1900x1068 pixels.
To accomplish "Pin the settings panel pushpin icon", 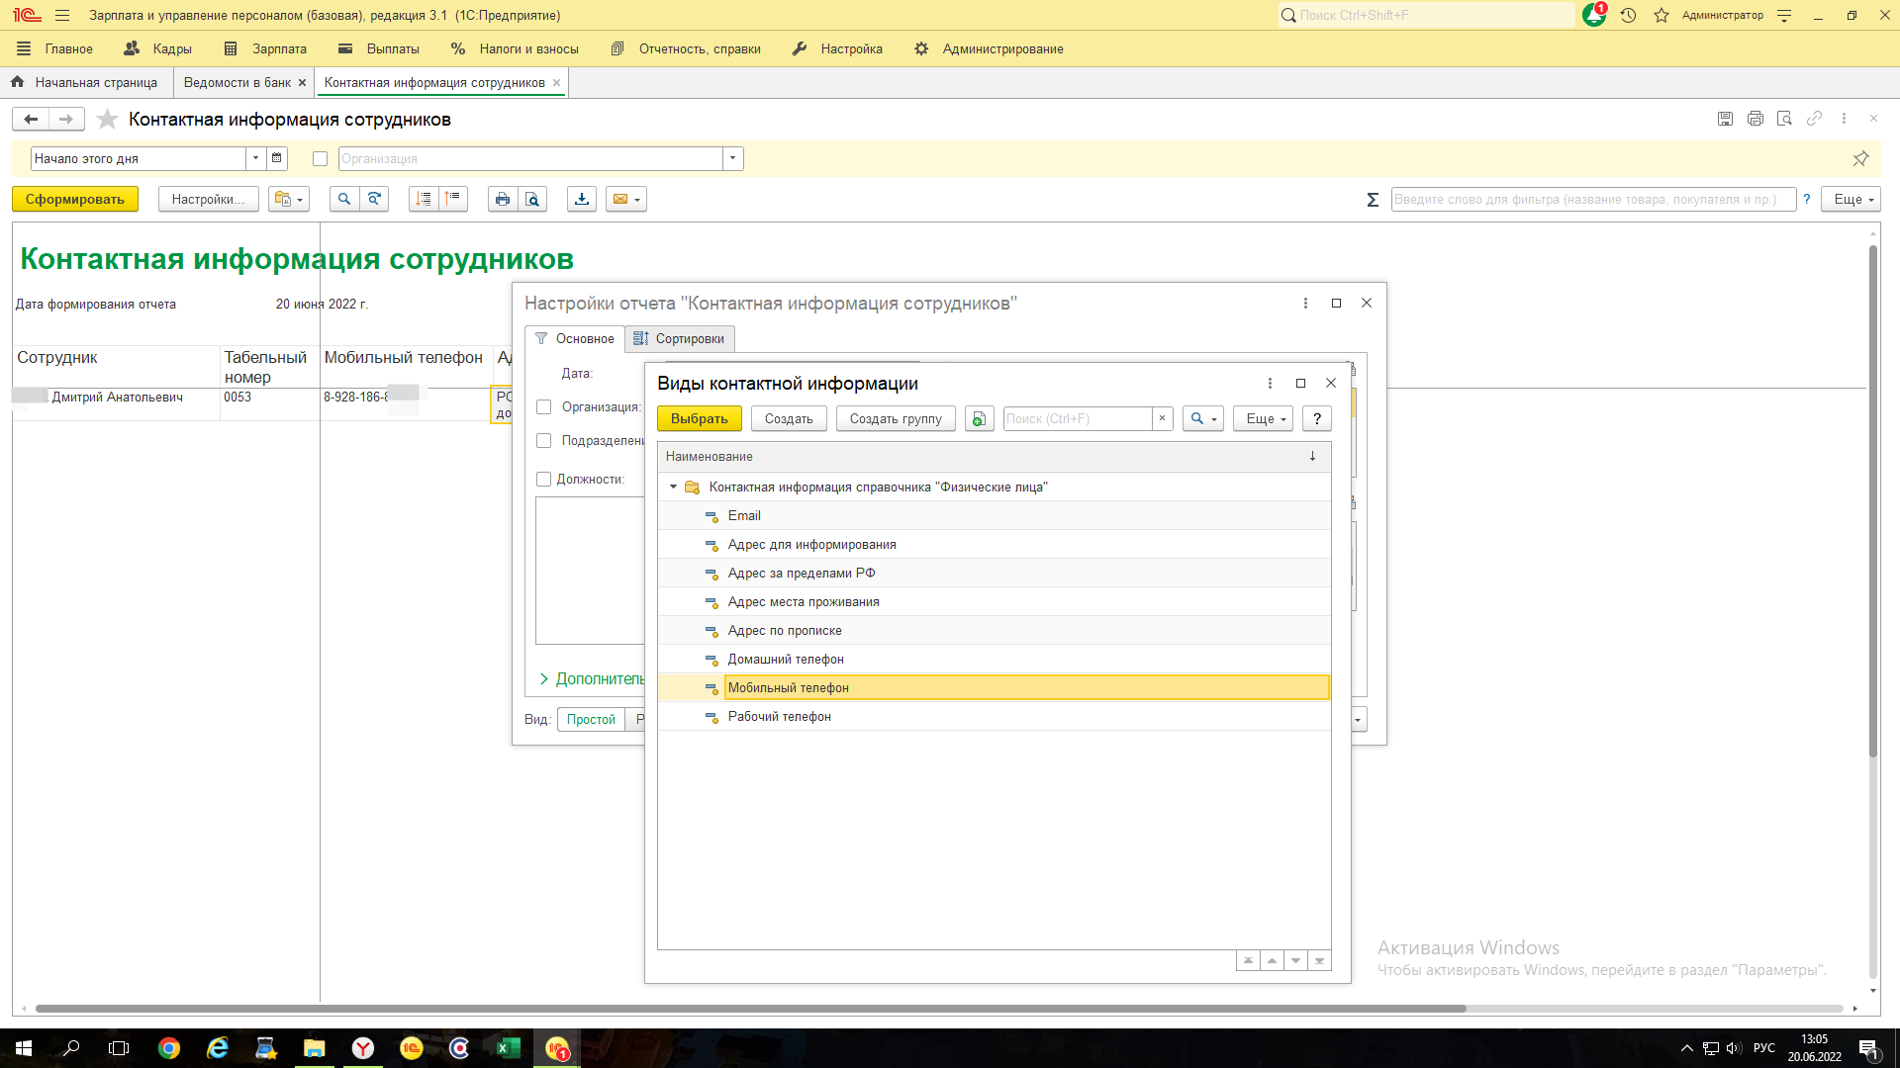I will (1860, 158).
